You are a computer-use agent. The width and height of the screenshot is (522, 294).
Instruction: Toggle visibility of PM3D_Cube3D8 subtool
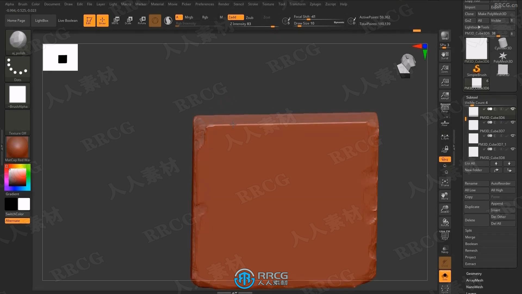tap(512, 149)
